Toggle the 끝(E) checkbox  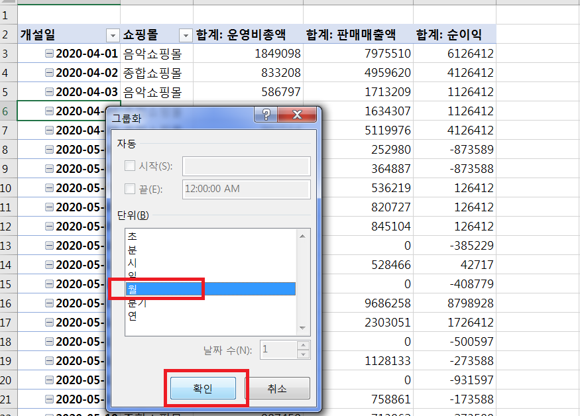129,189
